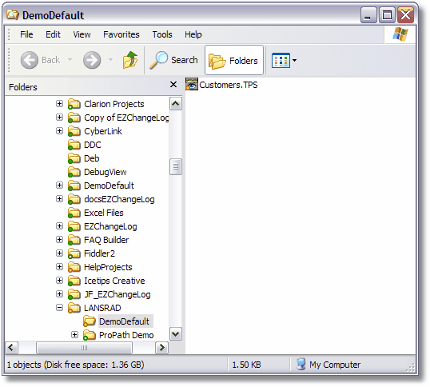Expand the Clarion Projects folder

click(59, 104)
